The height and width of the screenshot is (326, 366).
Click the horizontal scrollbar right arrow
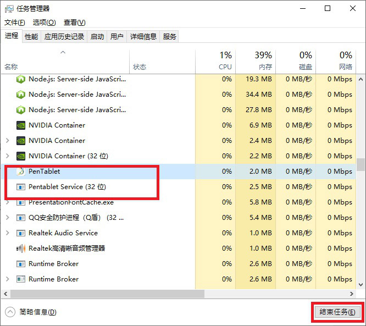point(352,294)
